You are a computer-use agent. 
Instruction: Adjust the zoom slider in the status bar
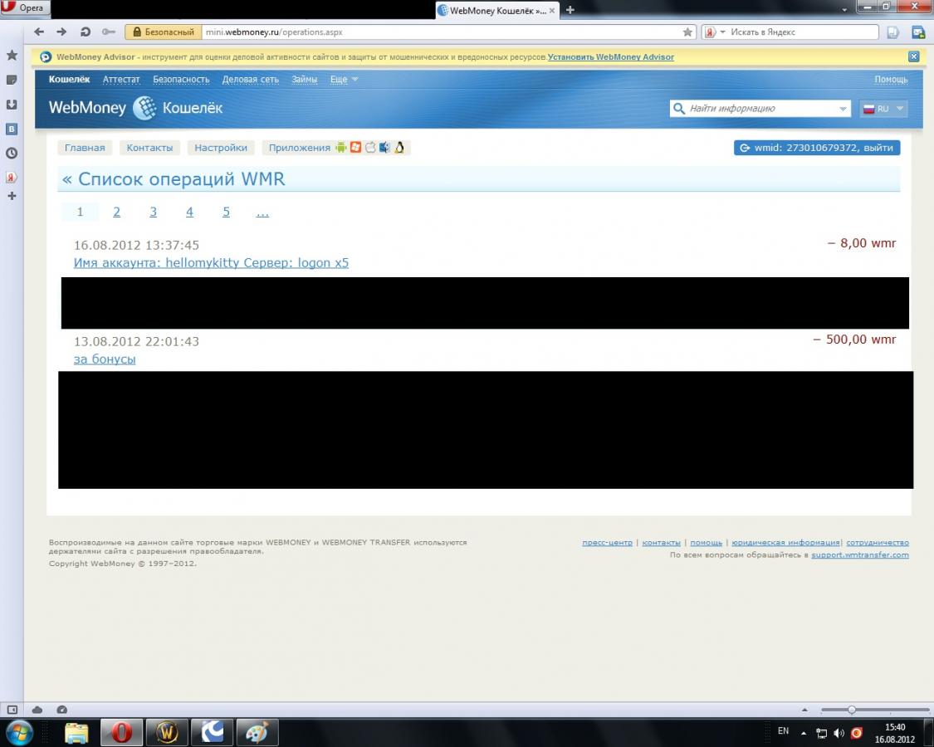tap(851, 710)
